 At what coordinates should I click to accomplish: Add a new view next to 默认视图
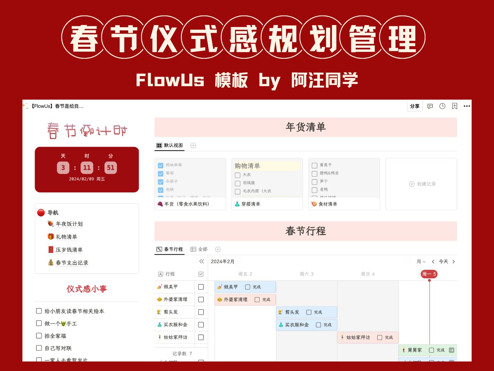coord(193,145)
